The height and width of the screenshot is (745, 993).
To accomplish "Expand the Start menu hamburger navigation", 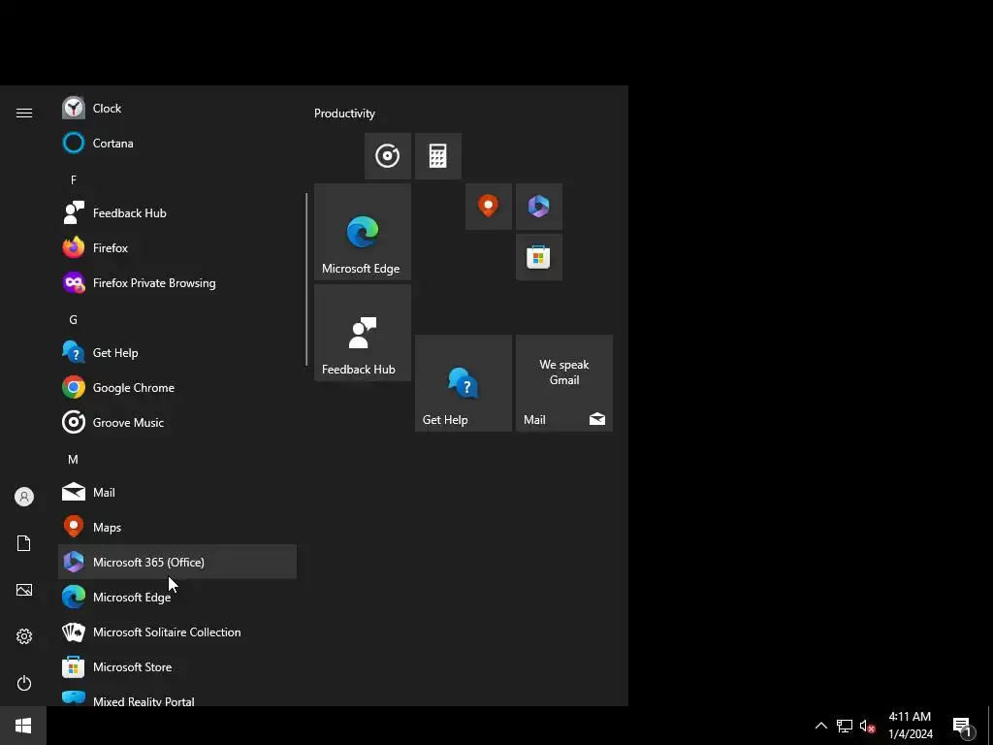I will click(24, 113).
